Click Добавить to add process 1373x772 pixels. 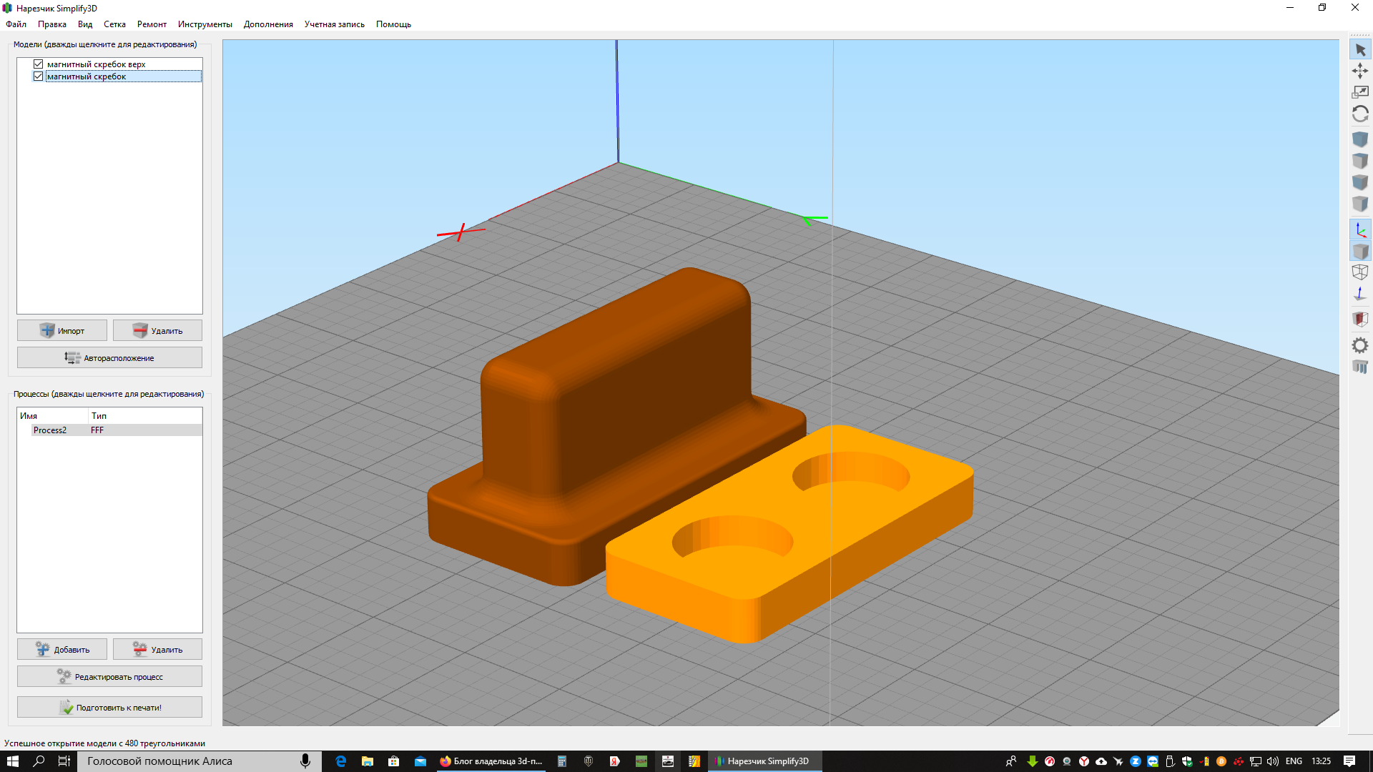(62, 649)
